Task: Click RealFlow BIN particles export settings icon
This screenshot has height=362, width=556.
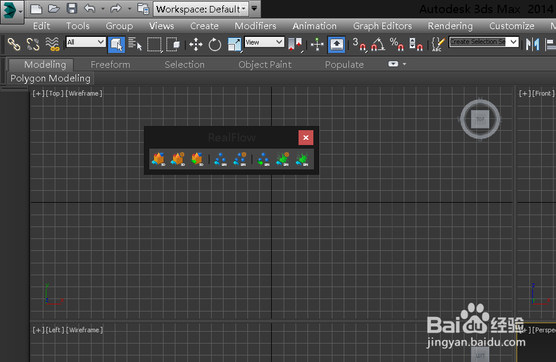Action: pos(240,159)
